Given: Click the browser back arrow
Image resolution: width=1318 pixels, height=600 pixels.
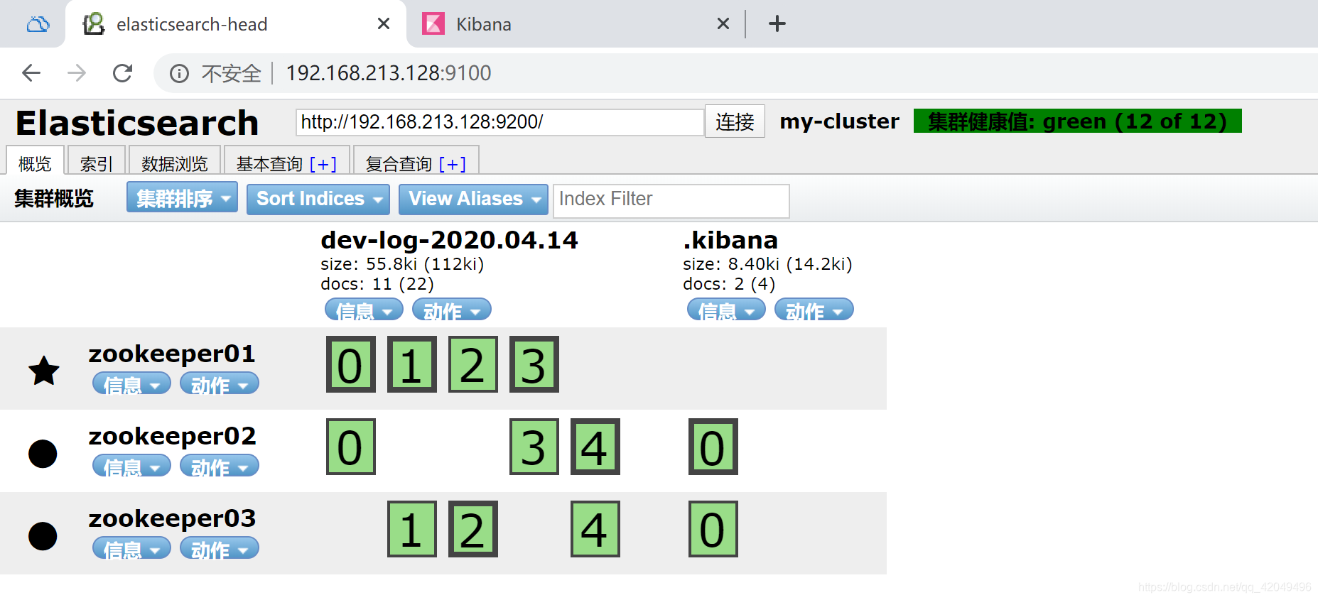Looking at the screenshot, I should pyautogui.click(x=31, y=73).
